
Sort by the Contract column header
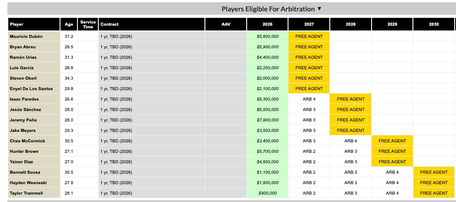tap(109, 24)
